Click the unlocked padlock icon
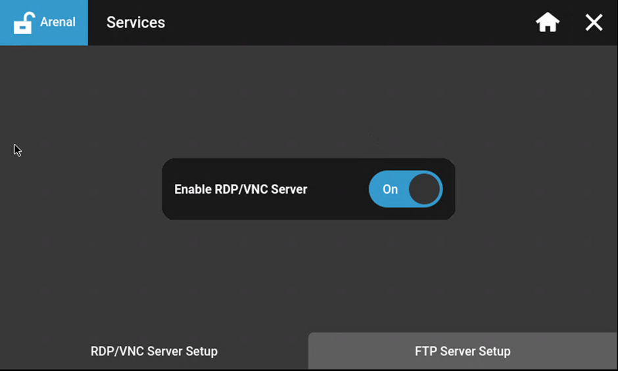Viewport: 618px width, 371px height. (x=23, y=23)
